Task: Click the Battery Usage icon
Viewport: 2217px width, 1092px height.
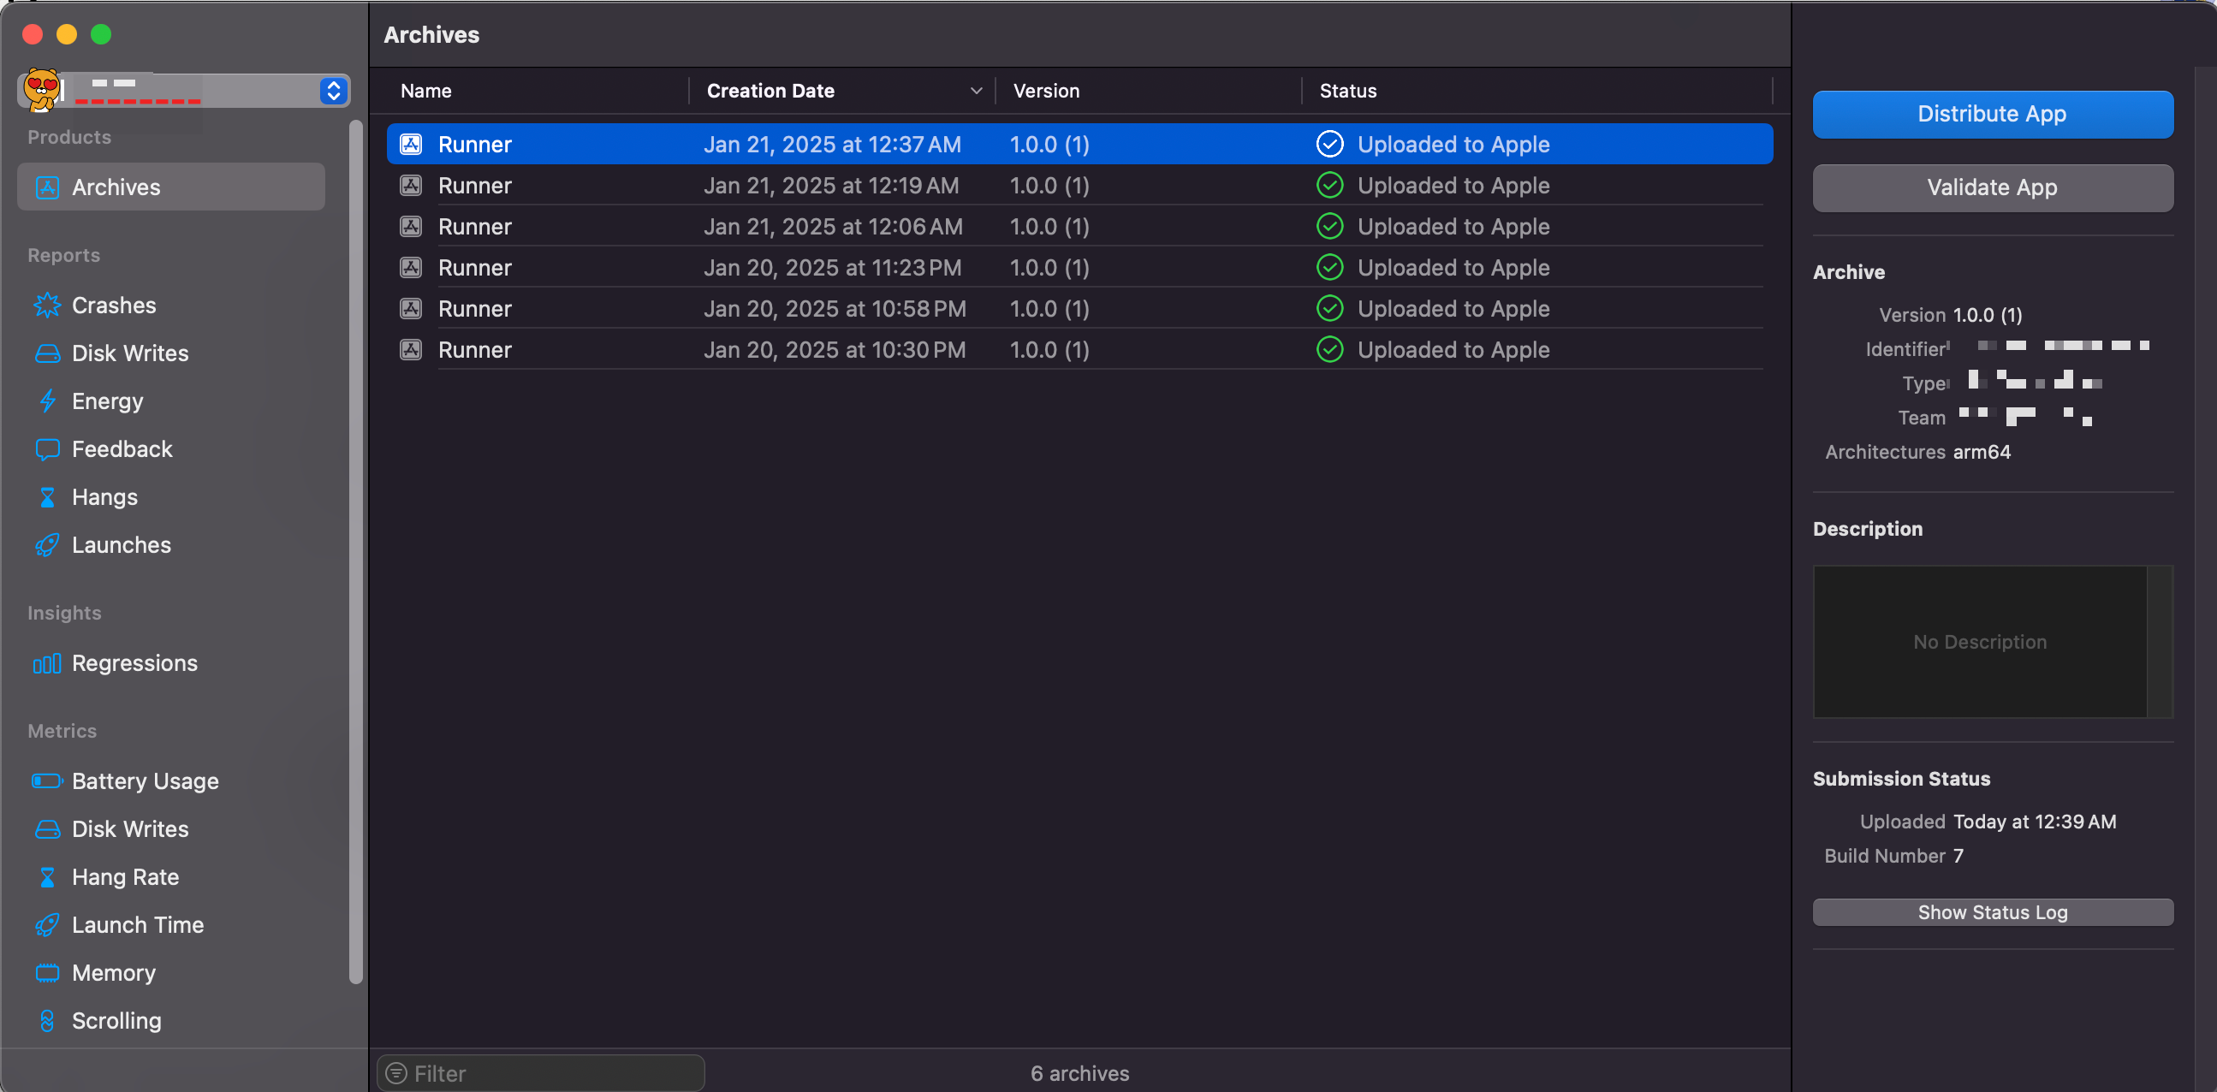Action: pos(47,781)
